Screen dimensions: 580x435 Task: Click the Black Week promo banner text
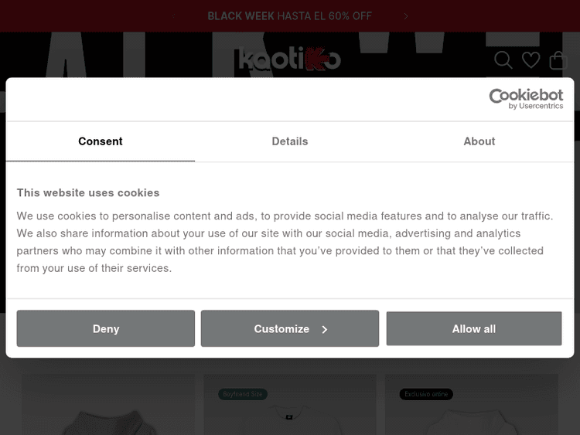point(290,16)
